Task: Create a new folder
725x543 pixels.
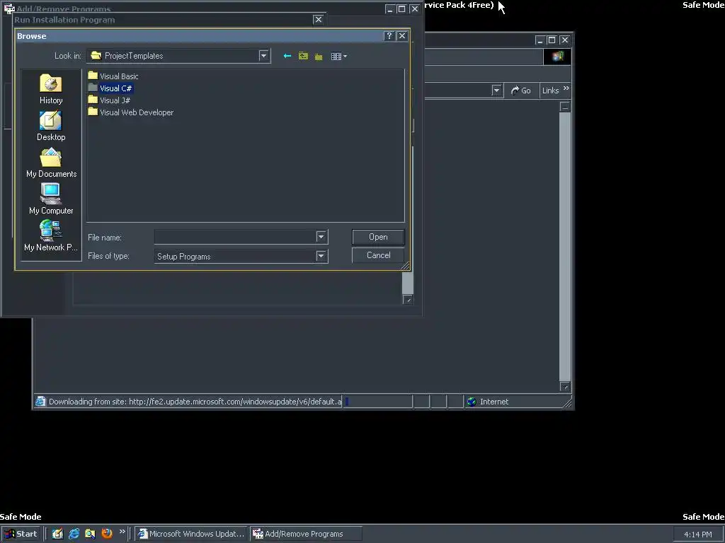Action: [319, 57]
